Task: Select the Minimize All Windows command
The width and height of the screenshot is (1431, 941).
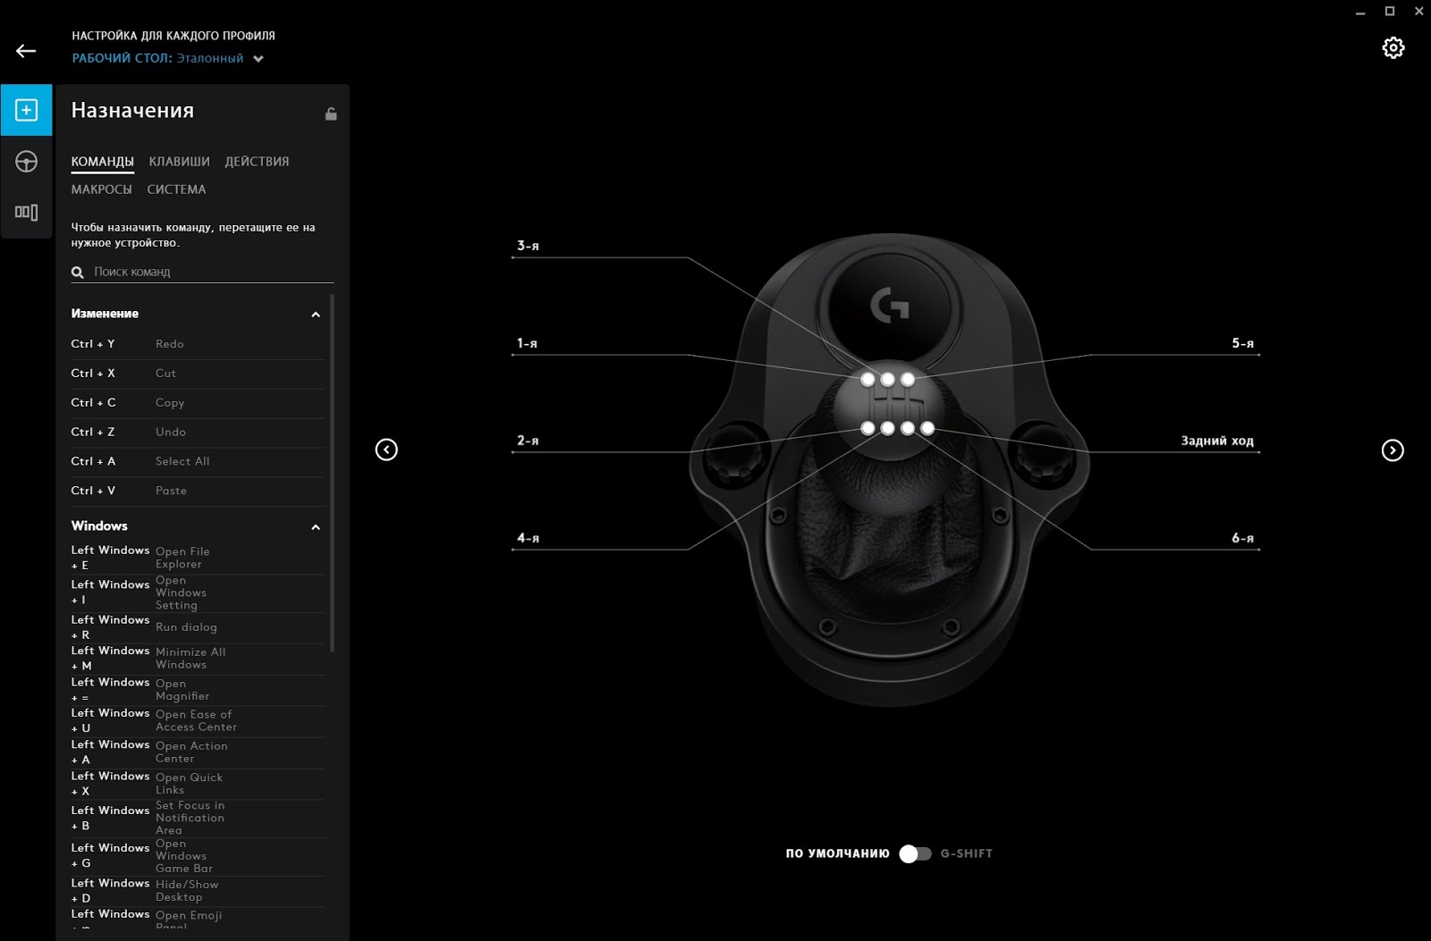Action: (198, 659)
